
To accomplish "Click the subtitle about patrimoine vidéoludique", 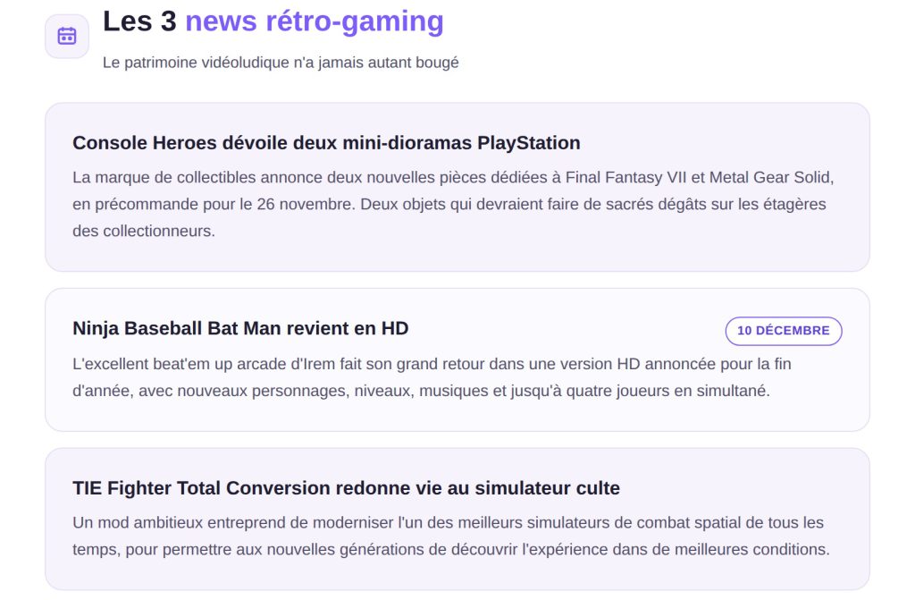I will 281,63.
